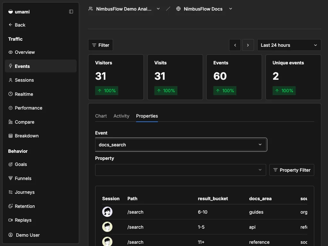Click the guides docs_area cell
328x246 pixels.
coord(256,212)
